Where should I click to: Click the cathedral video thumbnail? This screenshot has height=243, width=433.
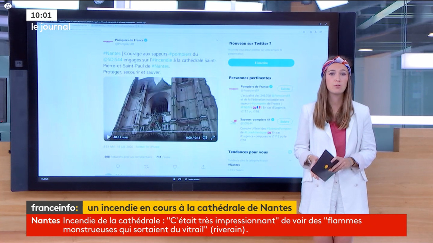tap(160, 109)
